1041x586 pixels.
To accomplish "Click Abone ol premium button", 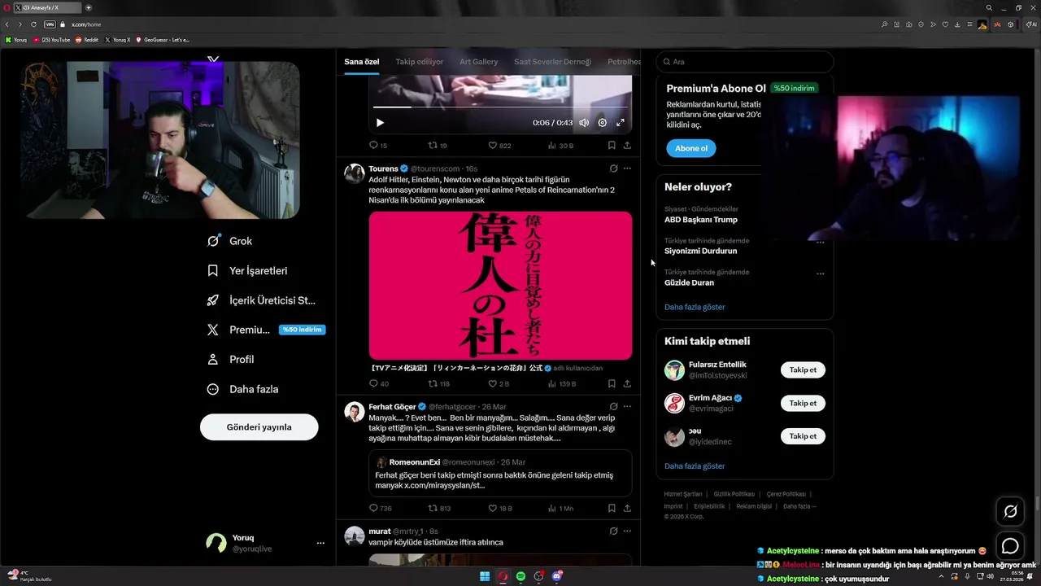I will (x=690, y=148).
